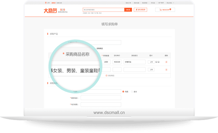Open the first uploaded image thumbnail icon
Screen dimensions: 218x133
[x=156, y=62]
